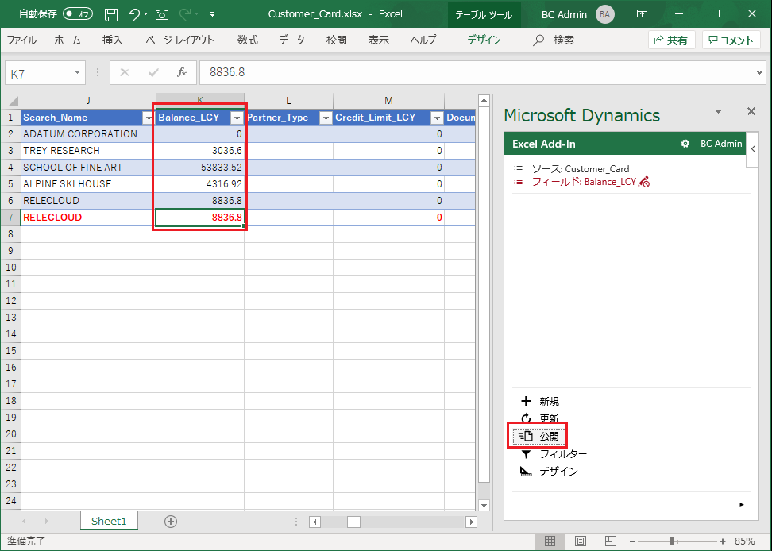Image resolution: width=772 pixels, height=551 pixels.
Task: Select the TREY RESEARCH cell
Action: tap(89, 151)
